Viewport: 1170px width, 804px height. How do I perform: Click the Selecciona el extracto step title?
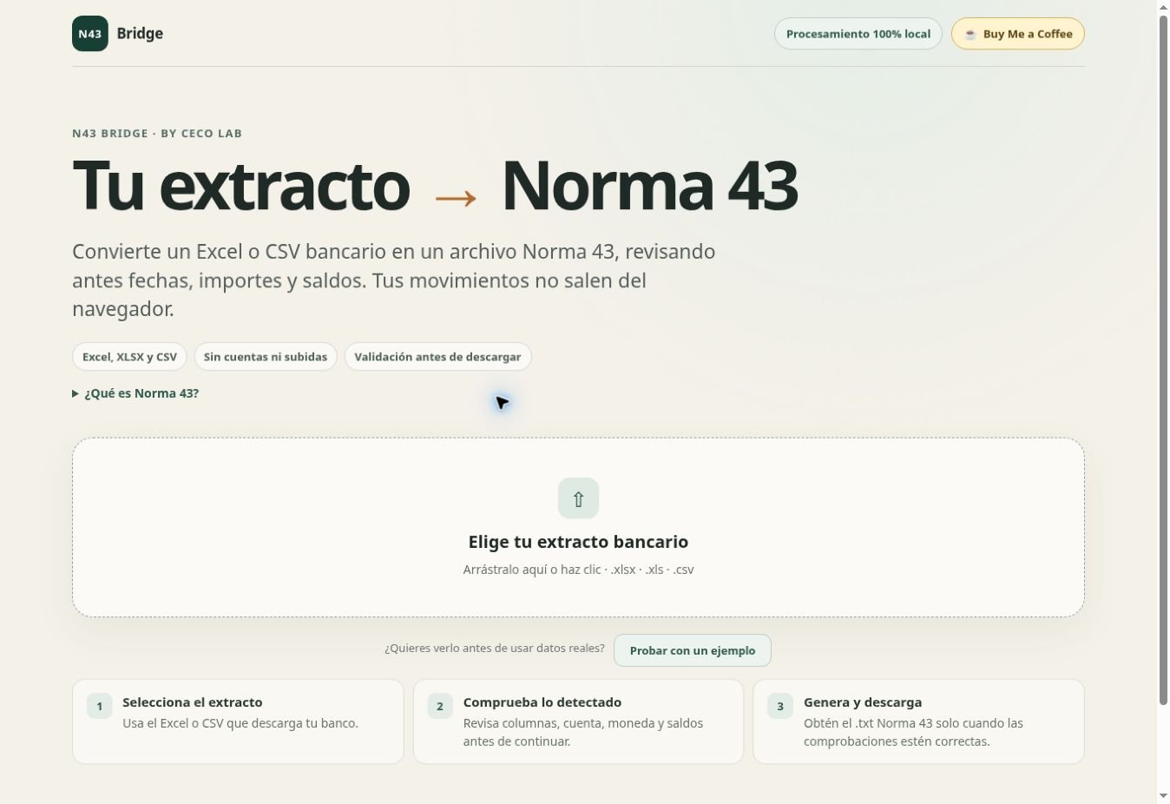click(193, 702)
